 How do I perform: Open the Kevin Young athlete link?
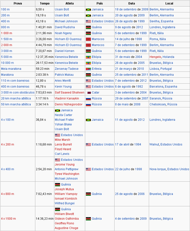[63, 87]
